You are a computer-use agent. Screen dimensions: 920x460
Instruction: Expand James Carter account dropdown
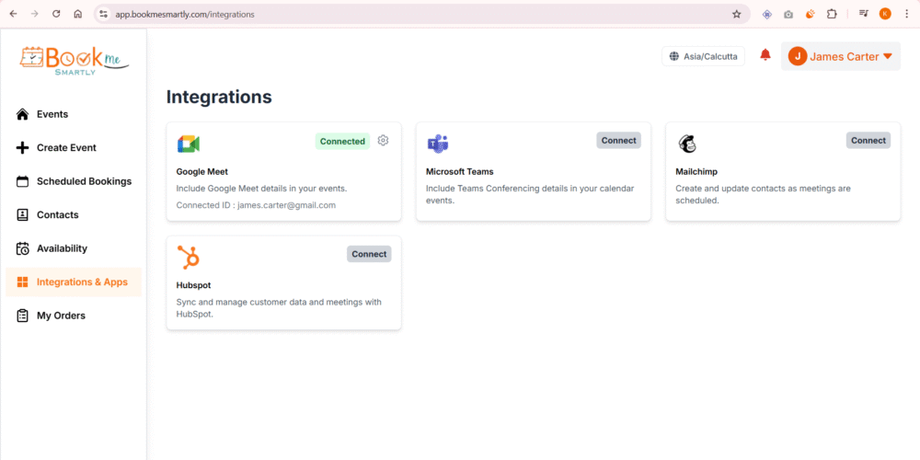pyautogui.click(x=840, y=56)
